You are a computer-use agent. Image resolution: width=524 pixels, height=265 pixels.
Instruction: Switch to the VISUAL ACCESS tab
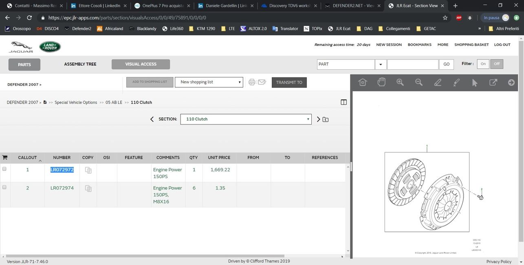point(141,64)
